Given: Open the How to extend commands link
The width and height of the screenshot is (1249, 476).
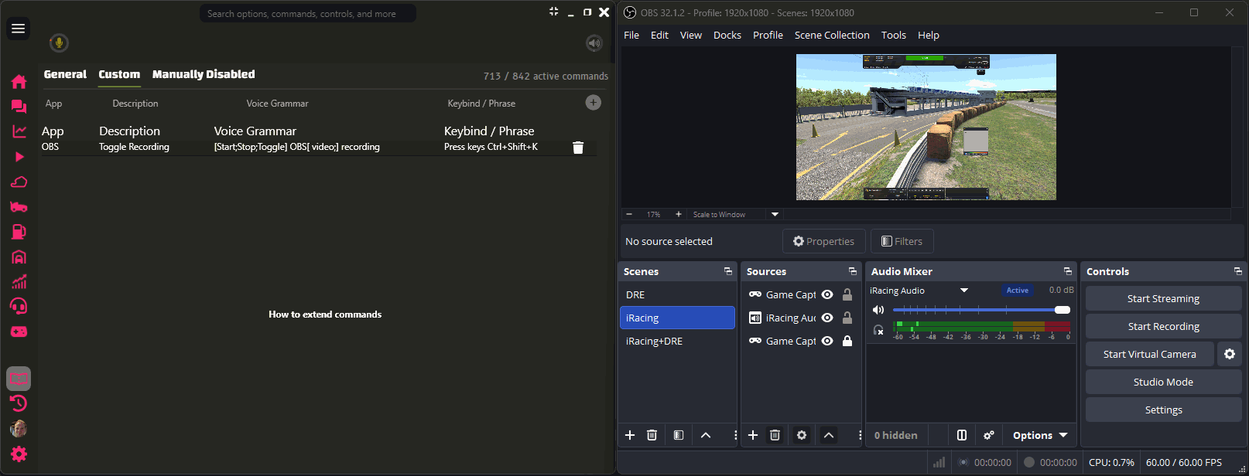Looking at the screenshot, I should coord(325,314).
